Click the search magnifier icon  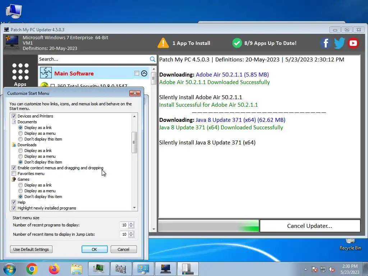point(152,59)
